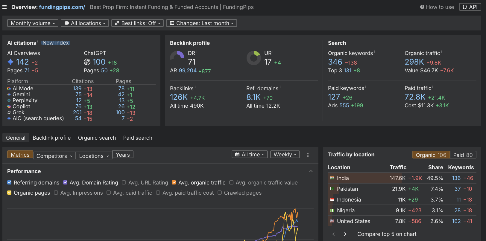This screenshot has height=241, width=486.
Task: Uncheck Avg. Domain Rating checkbox
Action: tap(65, 182)
